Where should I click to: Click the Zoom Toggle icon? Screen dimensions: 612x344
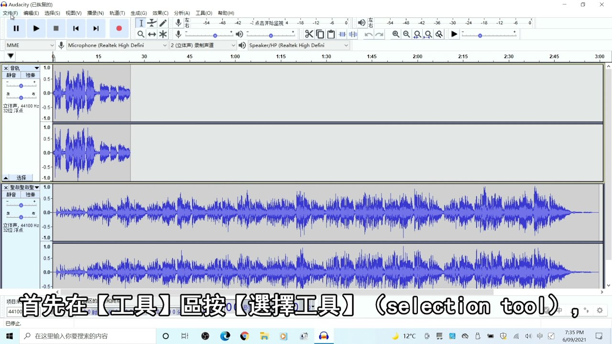coord(439,34)
